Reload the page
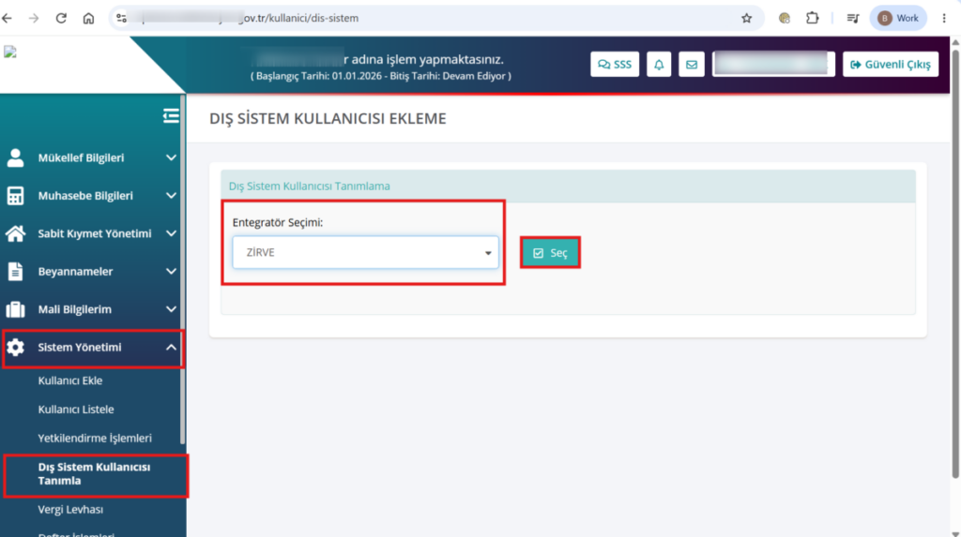 click(61, 19)
